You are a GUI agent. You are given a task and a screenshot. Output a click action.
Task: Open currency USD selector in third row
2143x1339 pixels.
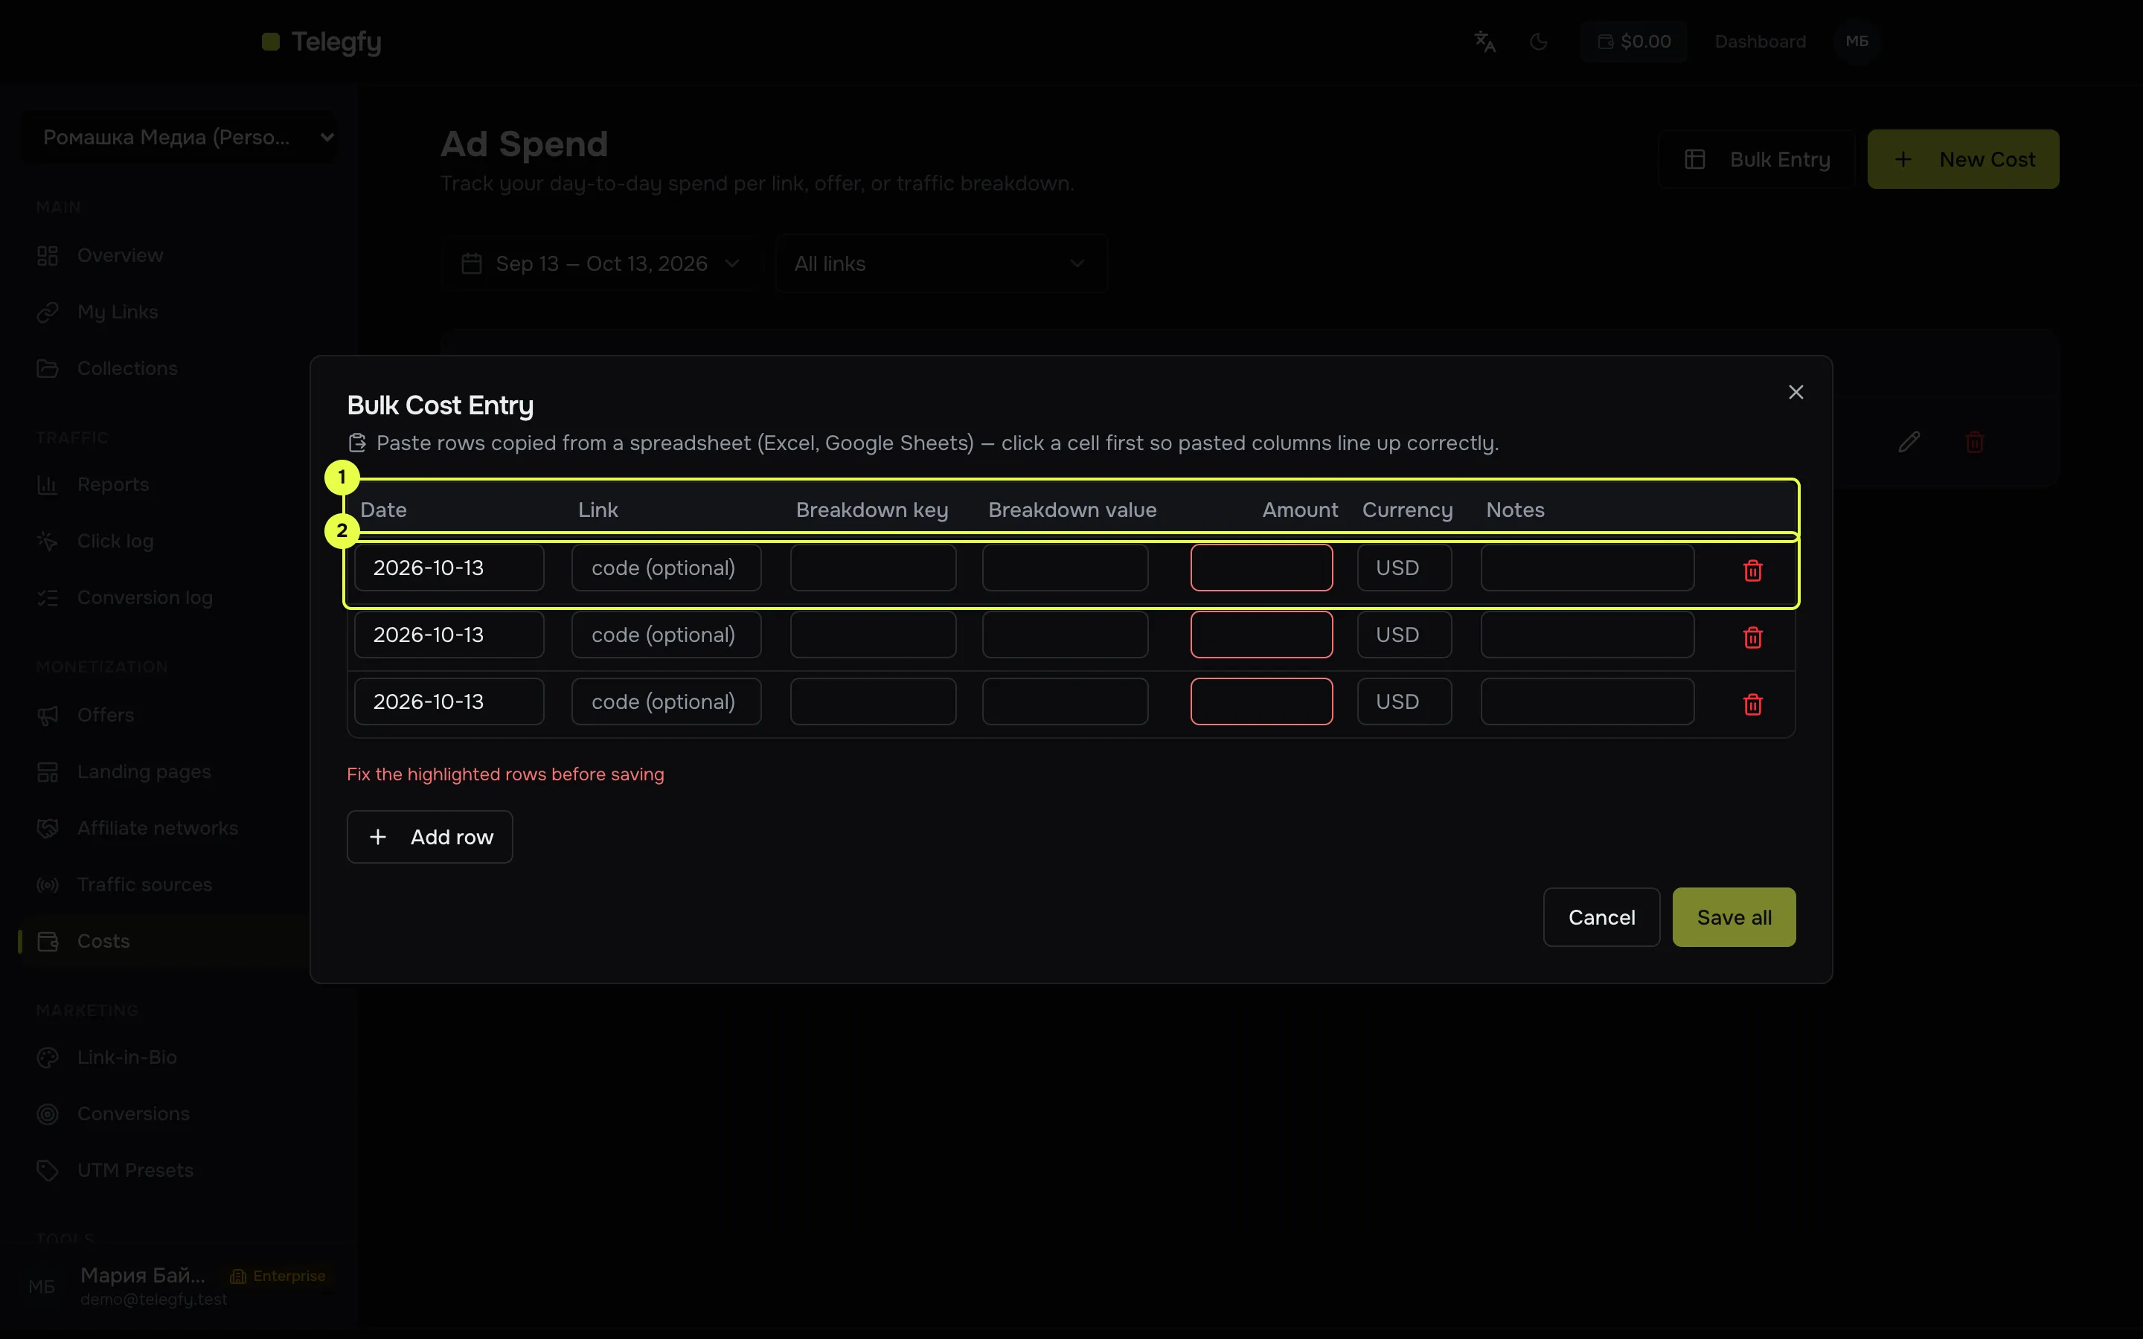pyautogui.click(x=1404, y=701)
